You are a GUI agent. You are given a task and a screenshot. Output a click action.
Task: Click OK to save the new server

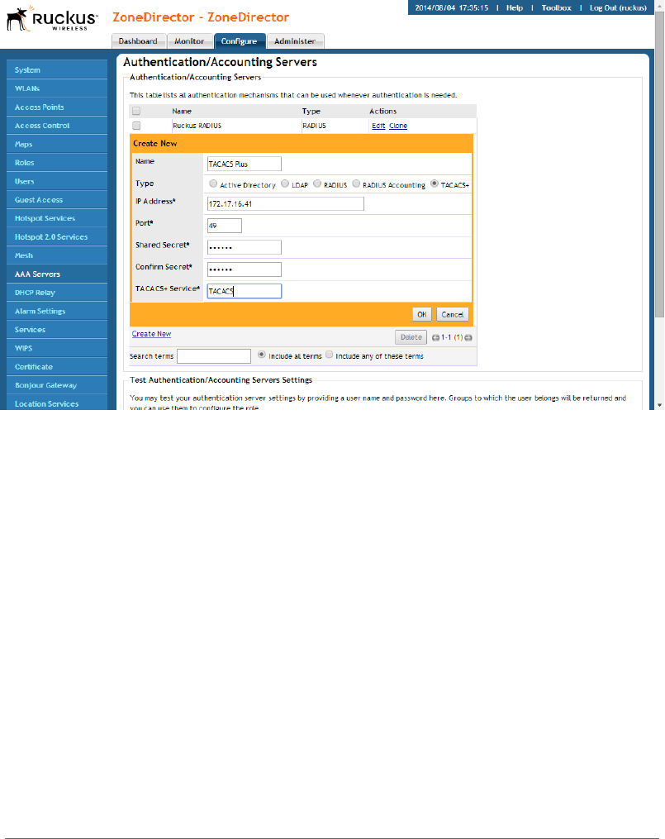tap(422, 315)
